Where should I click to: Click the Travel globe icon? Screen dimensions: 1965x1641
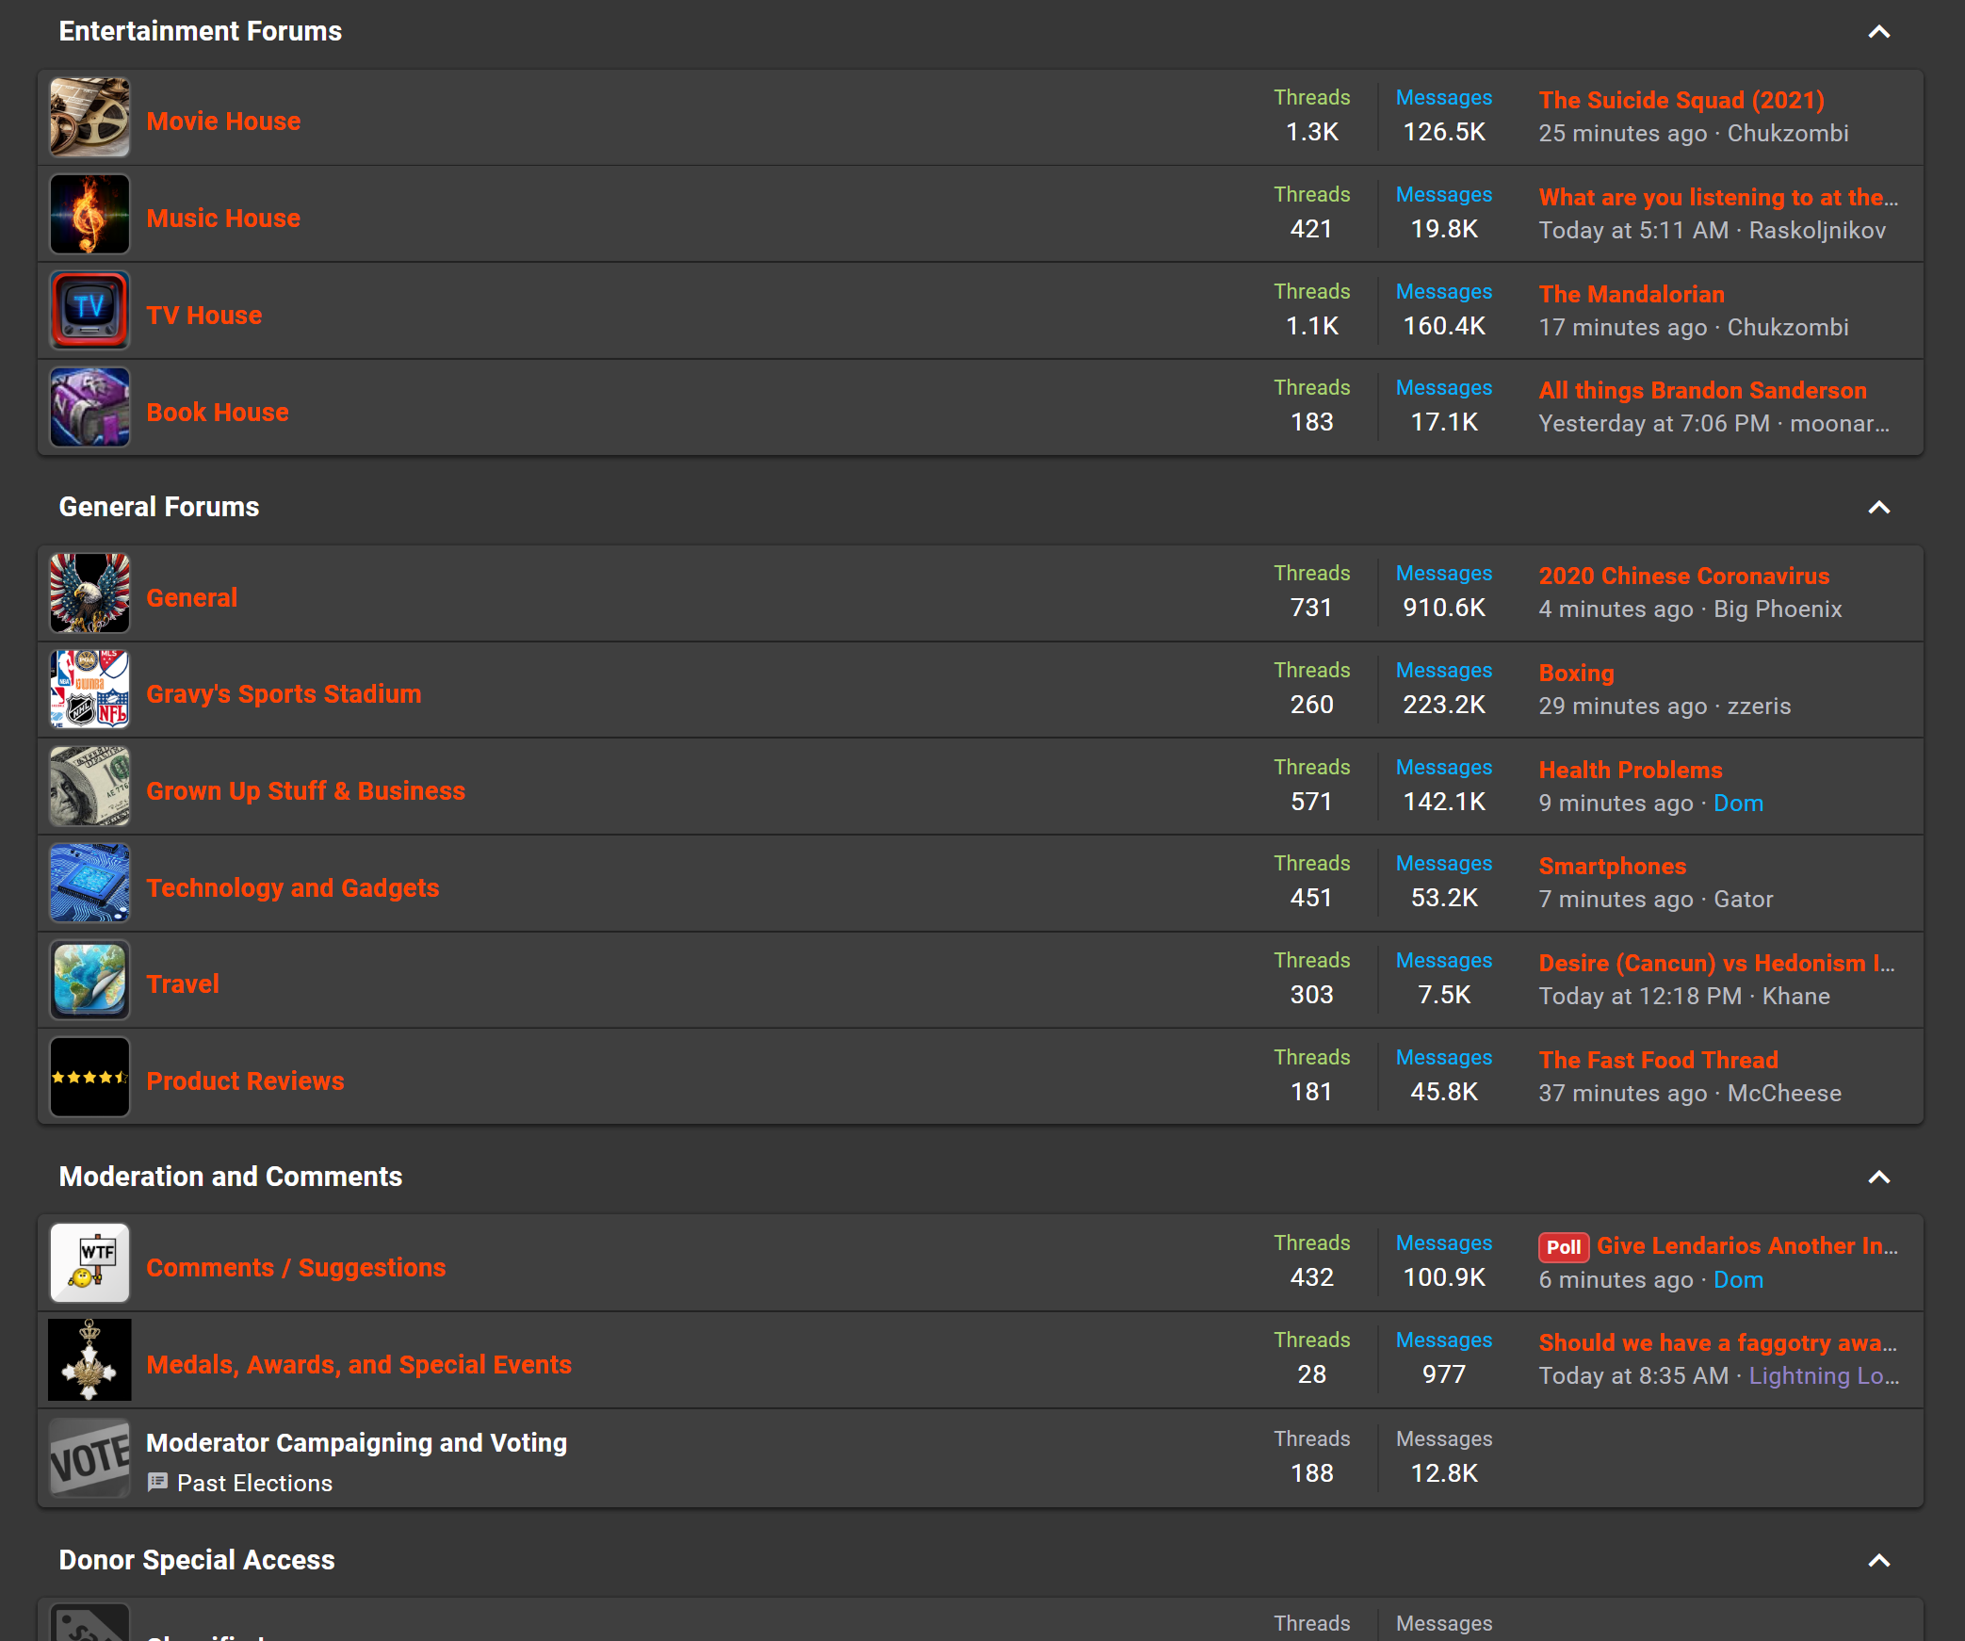(89, 981)
